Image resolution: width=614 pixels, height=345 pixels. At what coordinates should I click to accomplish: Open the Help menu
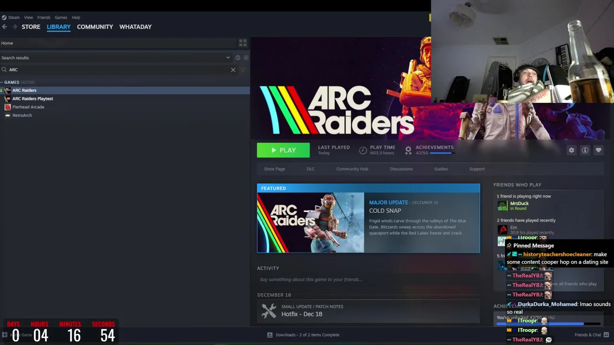click(76, 17)
